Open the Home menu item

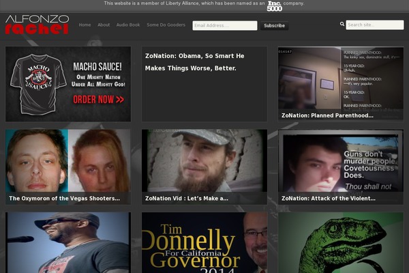[x=85, y=25]
